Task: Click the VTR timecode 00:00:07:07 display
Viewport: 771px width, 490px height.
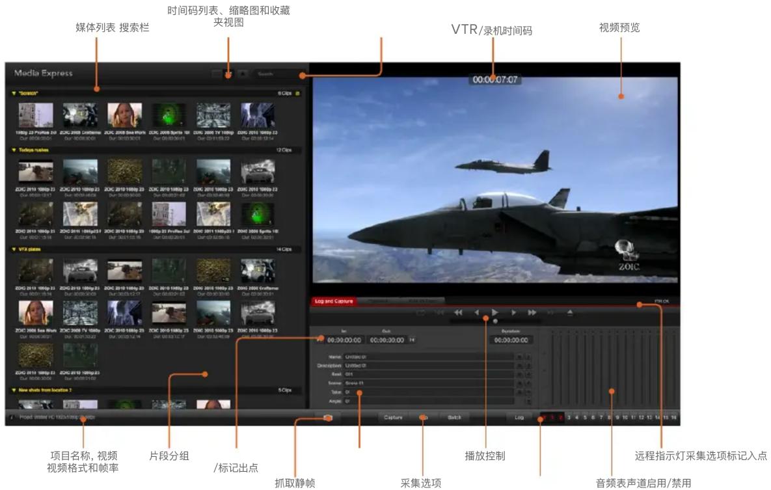Action: coord(495,79)
